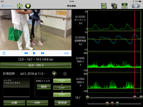Viewport: 143px width, 107px height.
Task: Tap the EMGフィルタ label
Action: 43,81
